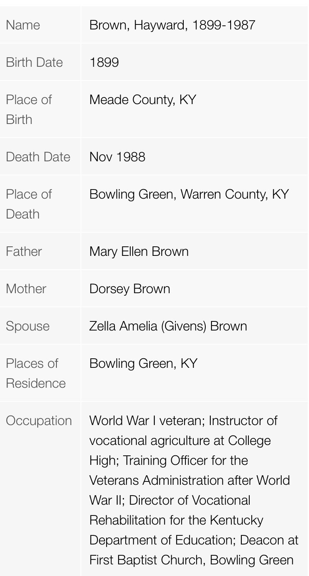This screenshot has height=576, width=309.
Task: Select the Place of Birth label
Action: 29,109
